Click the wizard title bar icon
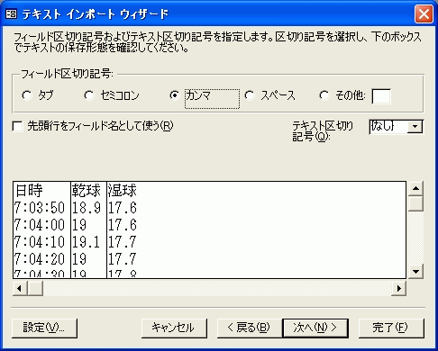This screenshot has width=438, height=351. coord(12,13)
